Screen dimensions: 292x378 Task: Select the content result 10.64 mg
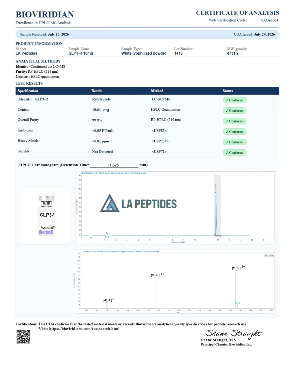(x=101, y=110)
